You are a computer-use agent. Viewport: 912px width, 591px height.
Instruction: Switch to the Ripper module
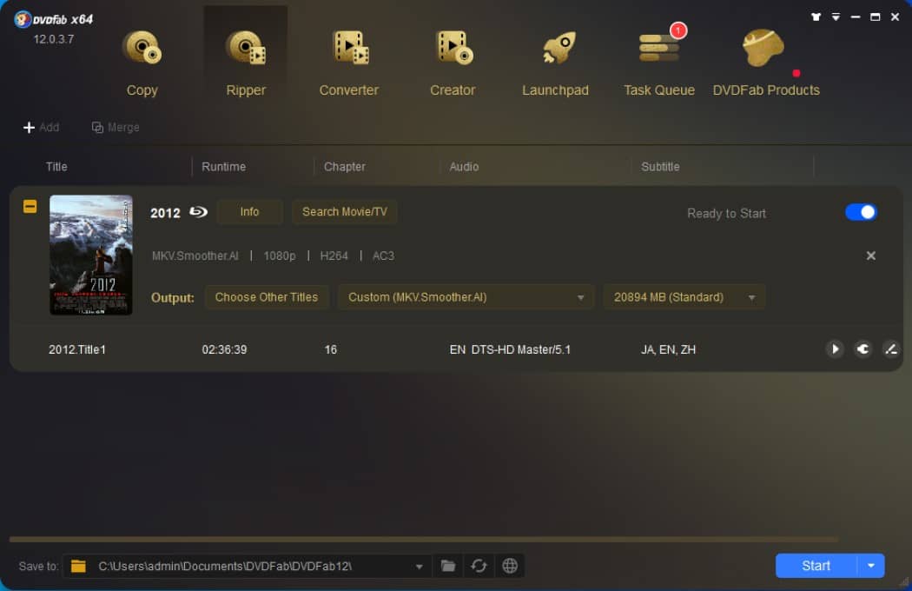(x=246, y=63)
